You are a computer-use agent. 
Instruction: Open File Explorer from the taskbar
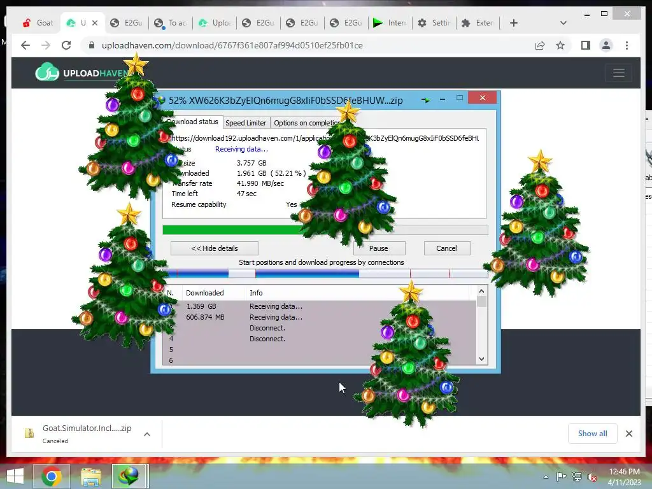90,476
